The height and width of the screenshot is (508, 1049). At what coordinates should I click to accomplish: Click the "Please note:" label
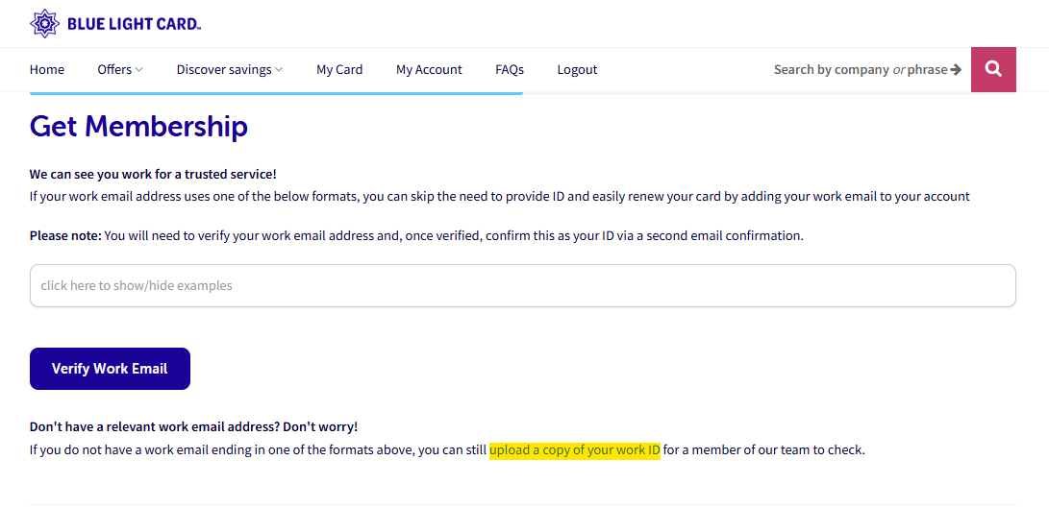coord(65,236)
